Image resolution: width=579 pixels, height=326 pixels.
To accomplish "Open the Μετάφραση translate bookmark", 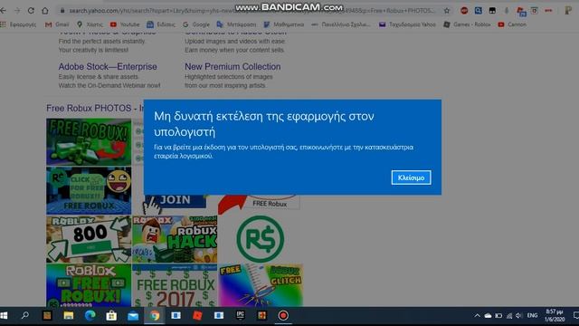I will pos(236,24).
